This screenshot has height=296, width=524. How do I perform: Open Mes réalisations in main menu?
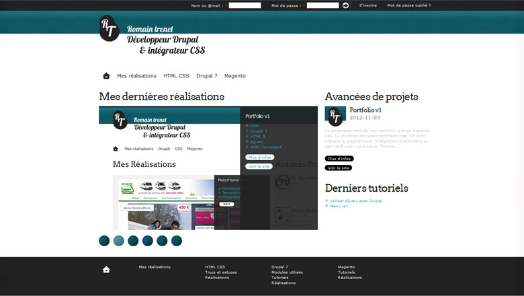tap(136, 76)
